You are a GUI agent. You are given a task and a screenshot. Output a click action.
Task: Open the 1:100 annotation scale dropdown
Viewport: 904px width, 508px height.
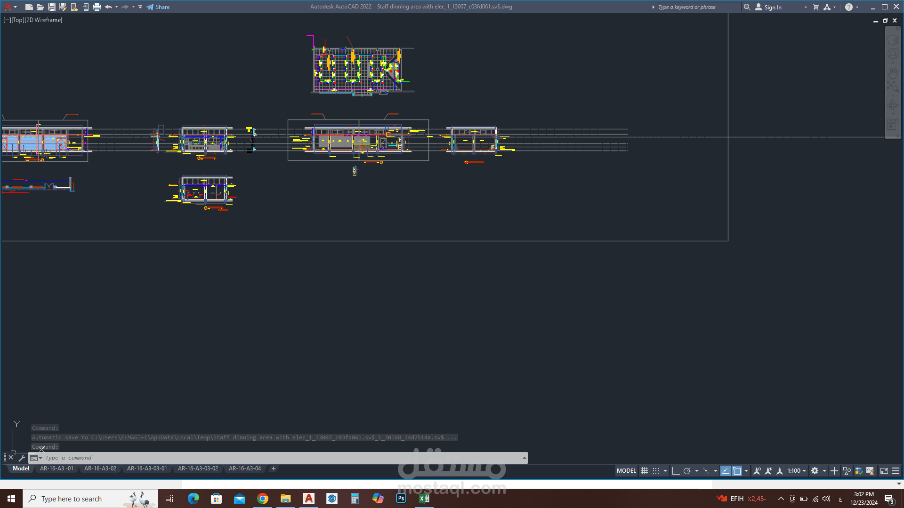pos(804,470)
